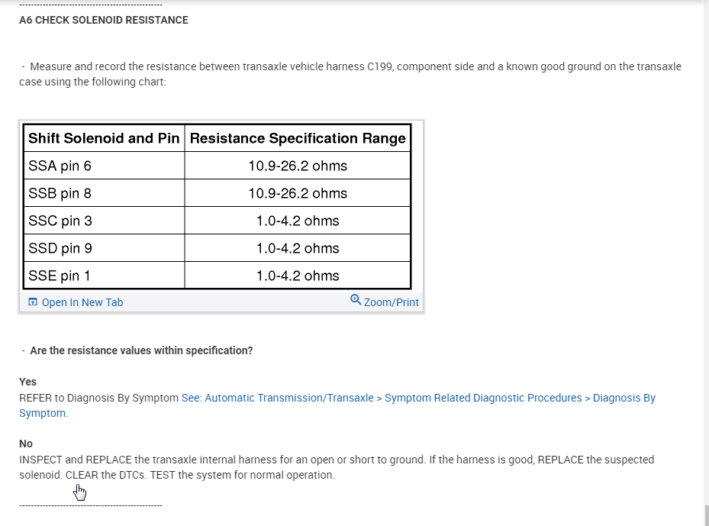Click the SSE row 1.0-4.2 ohms value
The image size is (709, 526).
(298, 276)
